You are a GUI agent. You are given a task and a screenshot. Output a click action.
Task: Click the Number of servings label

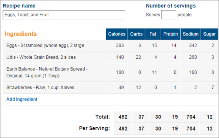tap(171, 6)
